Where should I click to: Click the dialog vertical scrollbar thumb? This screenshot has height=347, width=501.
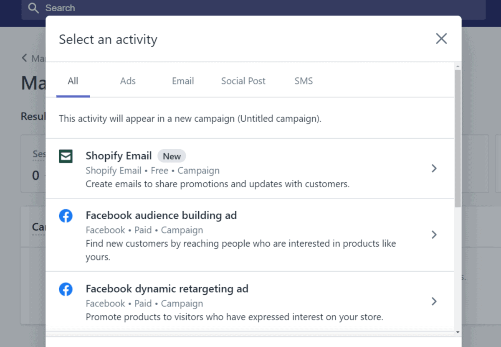point(458,138)
